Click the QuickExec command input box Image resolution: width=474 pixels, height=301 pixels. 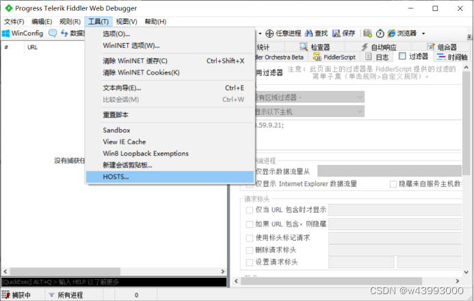pyautogui.click(x=114, y=282)
